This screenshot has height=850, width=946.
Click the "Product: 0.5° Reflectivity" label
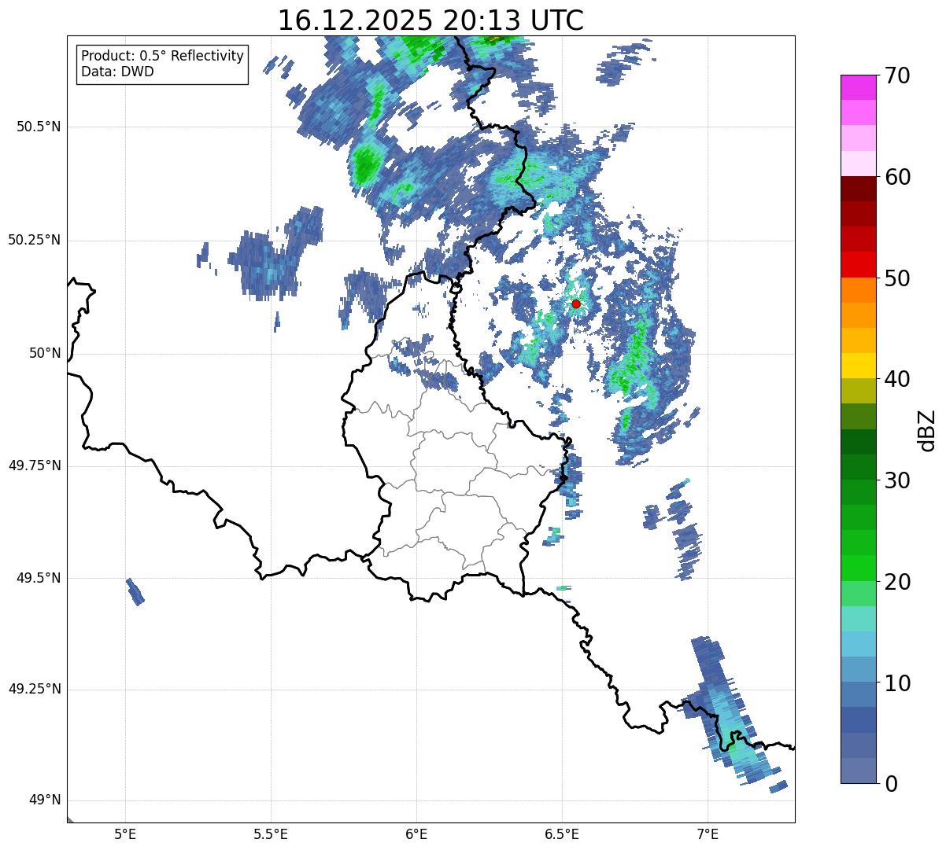(162, 57)
